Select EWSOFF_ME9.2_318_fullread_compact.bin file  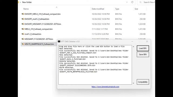coord(42,14)
